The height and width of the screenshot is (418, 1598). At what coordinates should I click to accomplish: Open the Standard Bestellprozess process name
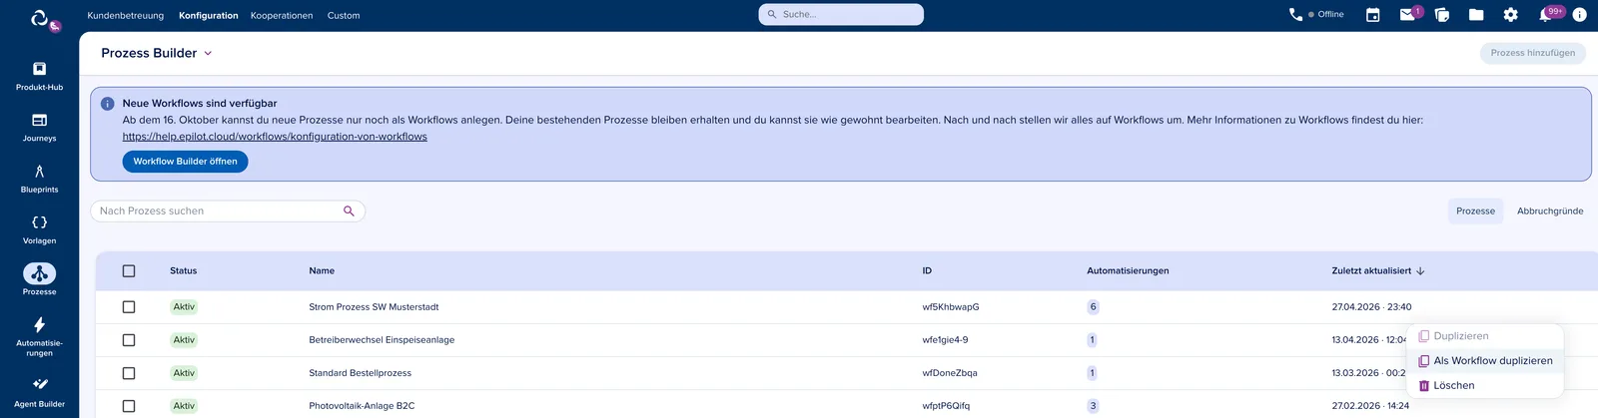coord(360,373)
